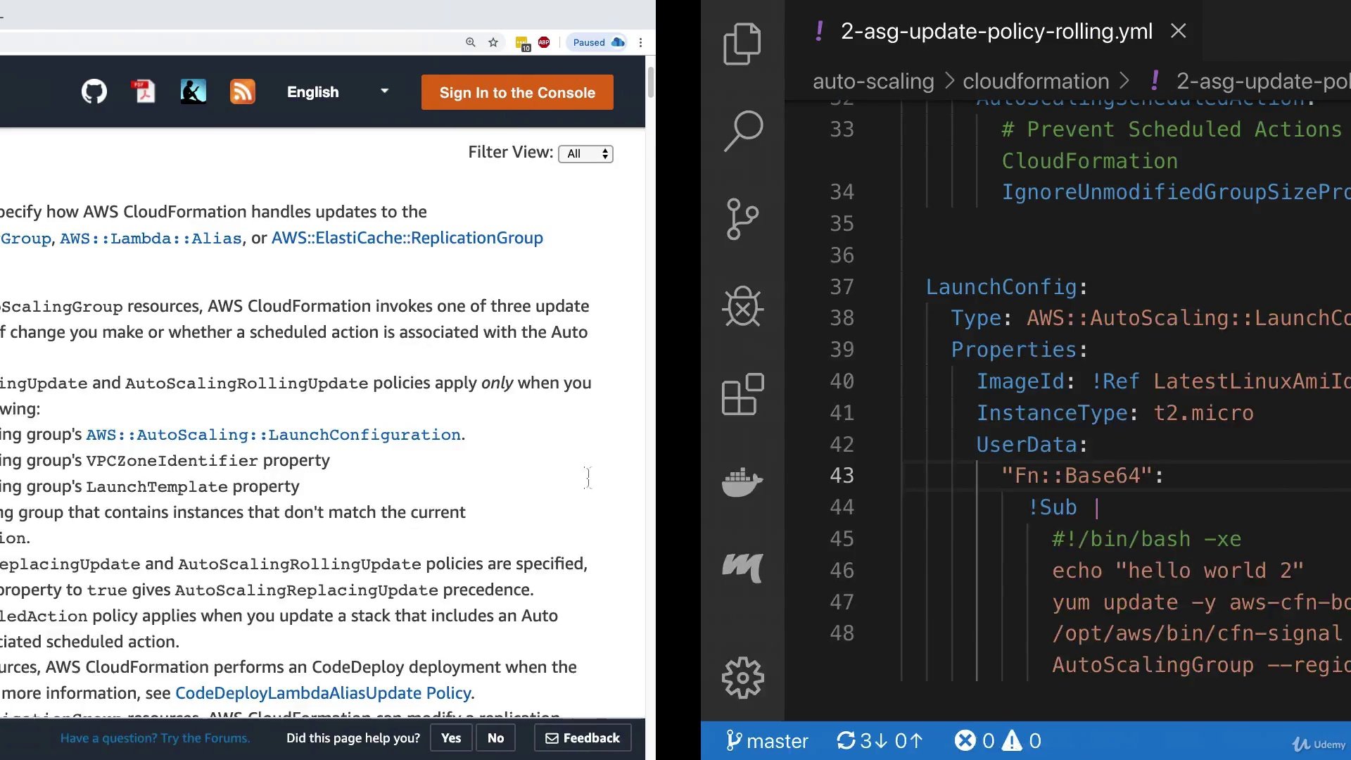Click the UserData key in editor
The image size is (1351, 760).
1027,445
